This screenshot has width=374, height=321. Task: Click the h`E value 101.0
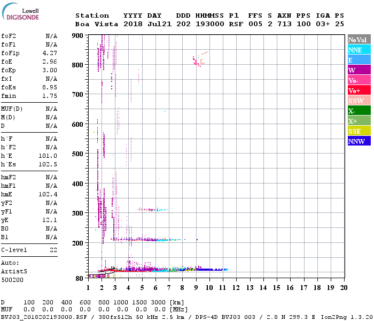point(48,156)
